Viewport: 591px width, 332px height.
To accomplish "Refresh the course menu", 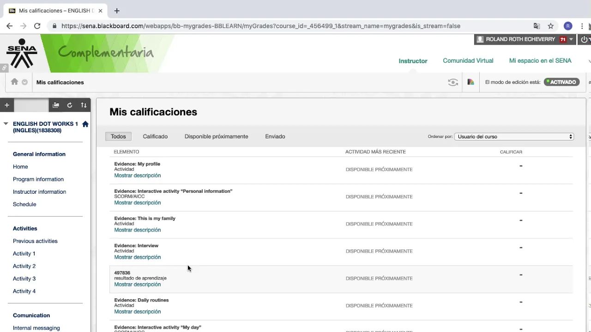I will click(x=70, y=105).
